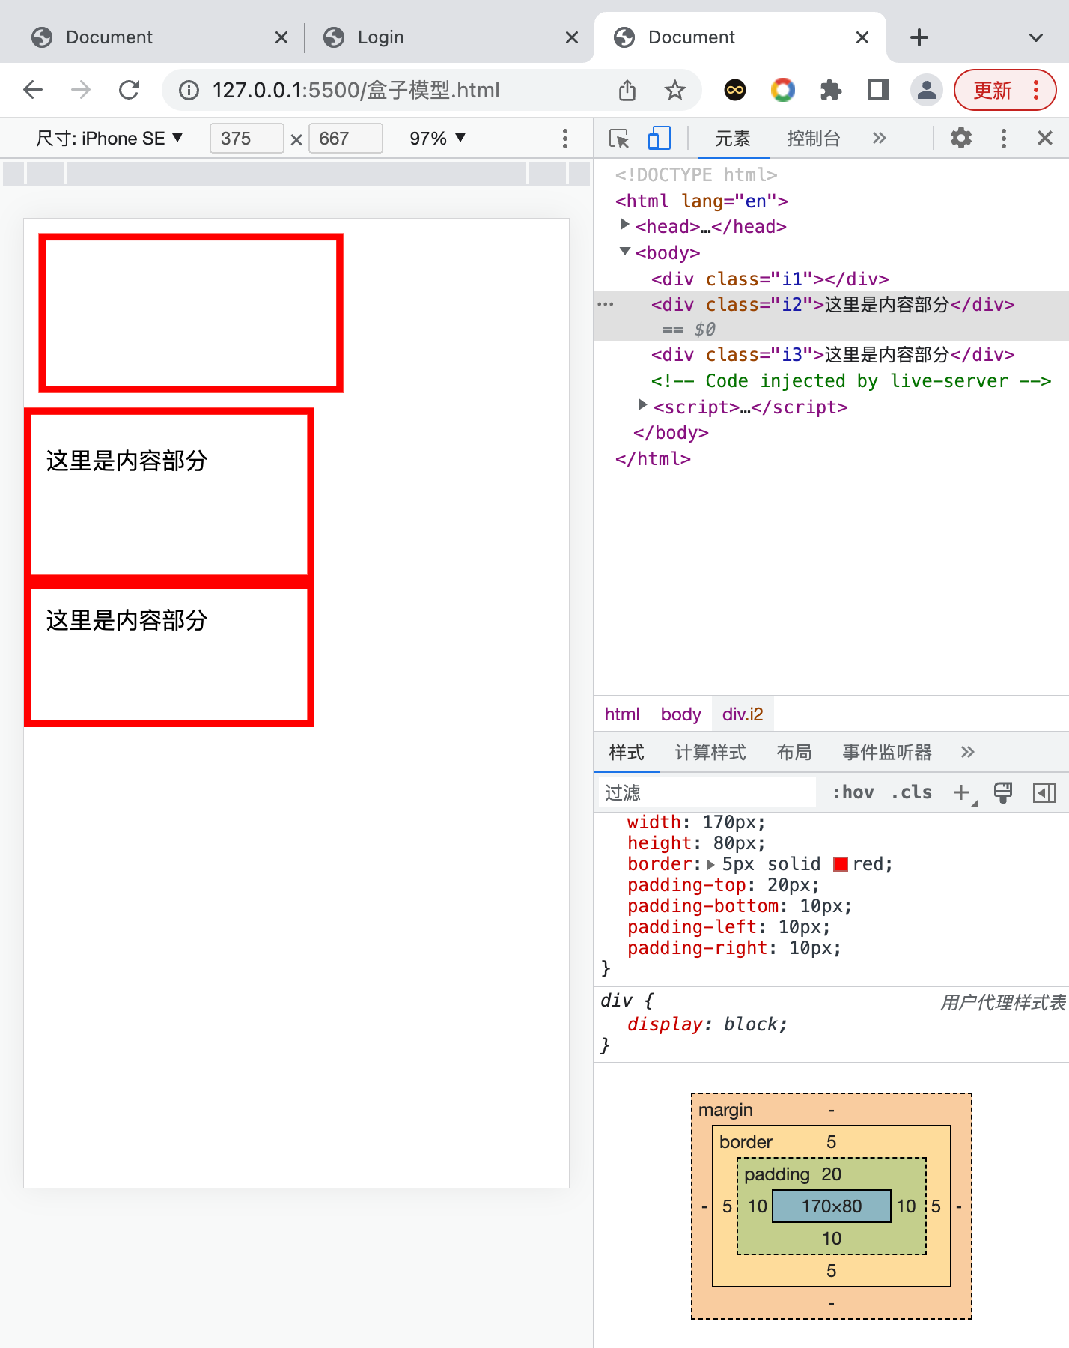Click the viewport height field 667
The image size is (1069, 1348).
346,139
